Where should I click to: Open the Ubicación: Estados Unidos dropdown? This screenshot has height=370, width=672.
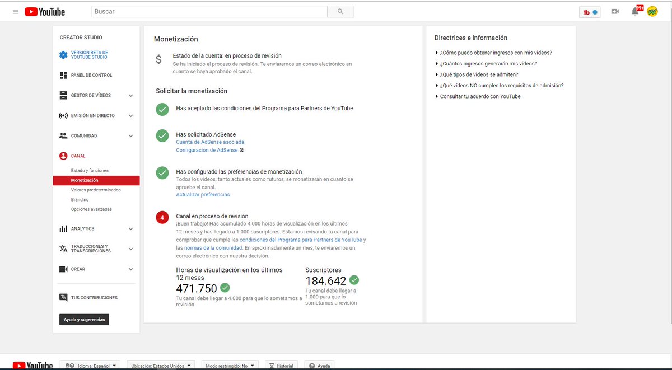point(161,366)
